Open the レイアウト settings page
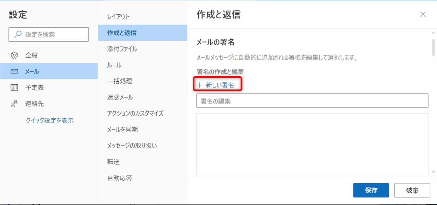This screenshot has width=437, height=205. [x=118, y=17]
